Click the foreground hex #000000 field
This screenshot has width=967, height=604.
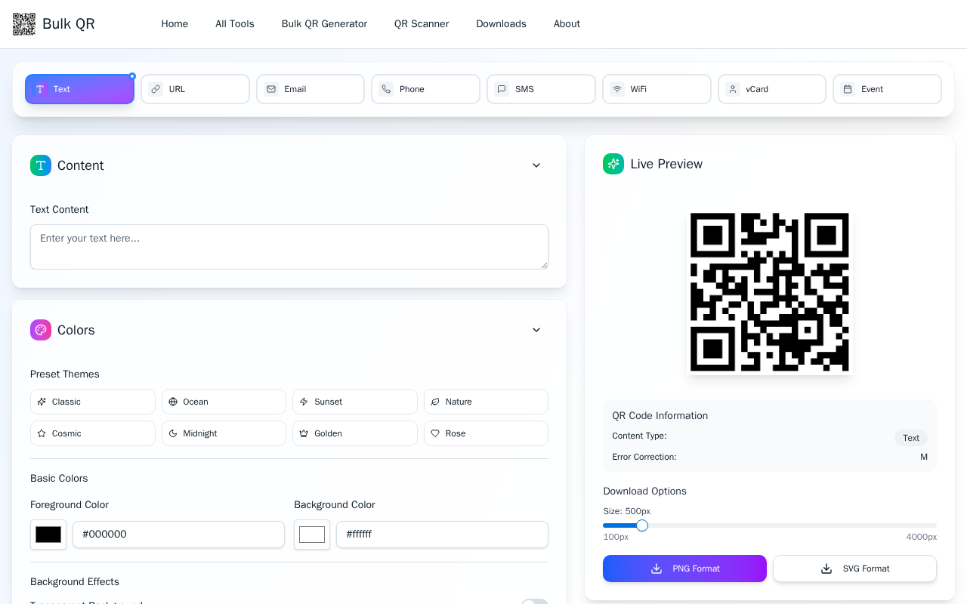178,535
